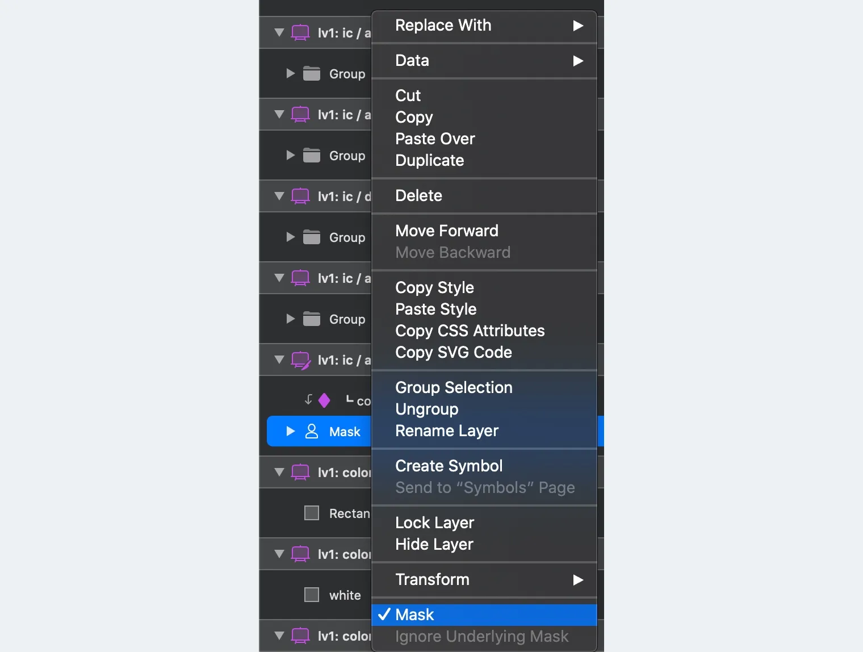
Task: Choose Hide Layer from the menu
Action: (434, 544)
